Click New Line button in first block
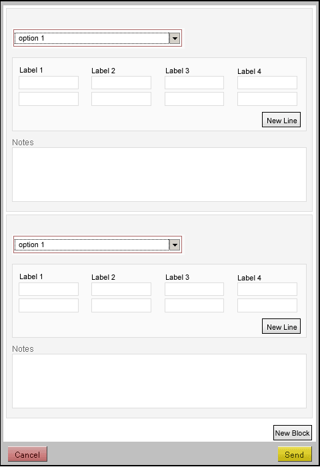The width and height of the screenshot is (320, 467). (281, 120)
